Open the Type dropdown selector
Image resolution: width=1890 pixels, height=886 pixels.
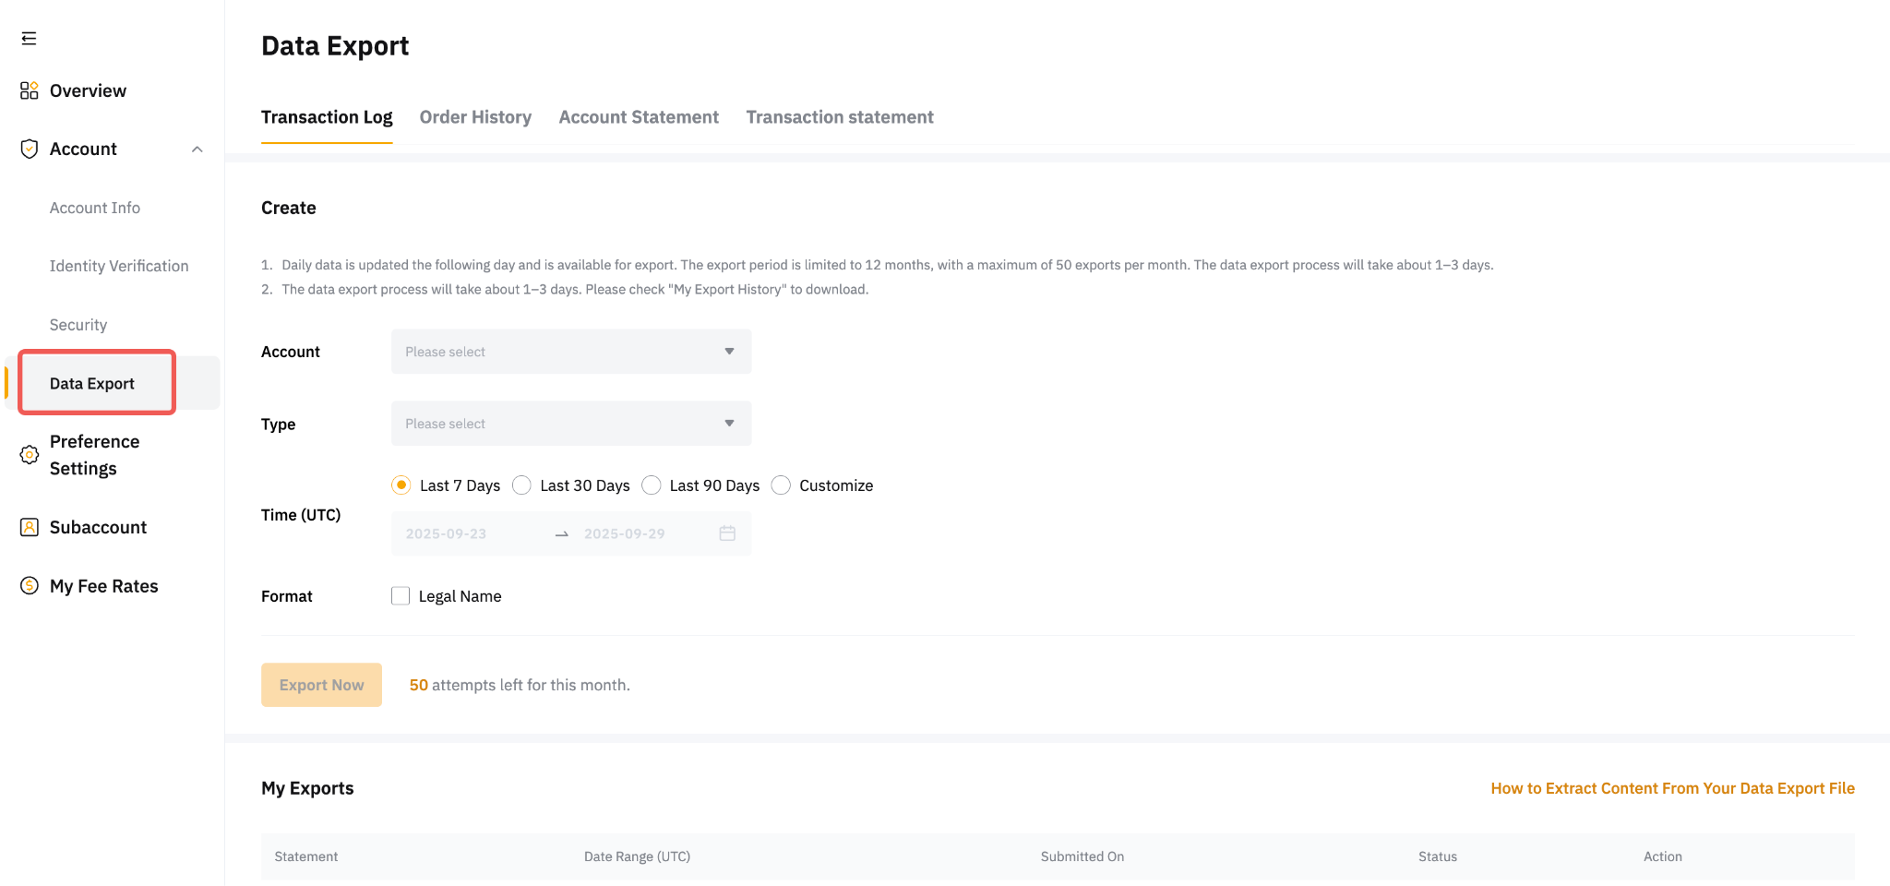pos(571,424)
